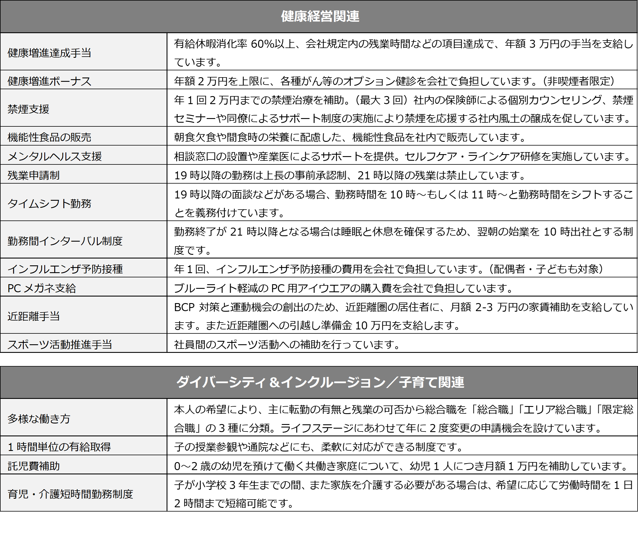Click the 健康経営関連 table header
Screen dimensions: 638x535
pyautogui.click(x=319, y=16)
